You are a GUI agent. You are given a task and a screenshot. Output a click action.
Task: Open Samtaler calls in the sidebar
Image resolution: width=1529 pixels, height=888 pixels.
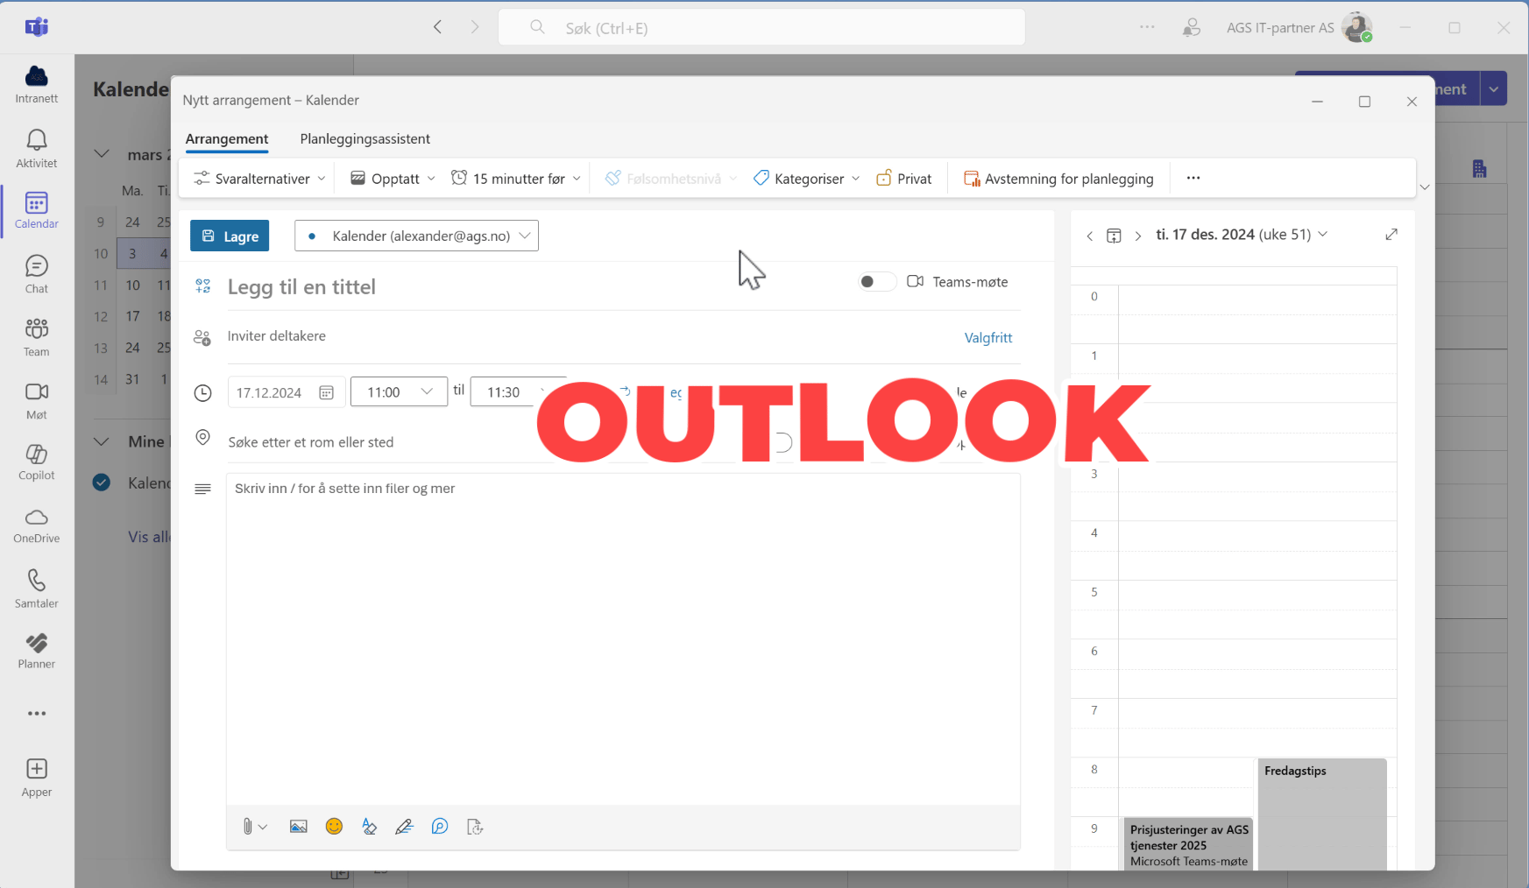[37, 588]
